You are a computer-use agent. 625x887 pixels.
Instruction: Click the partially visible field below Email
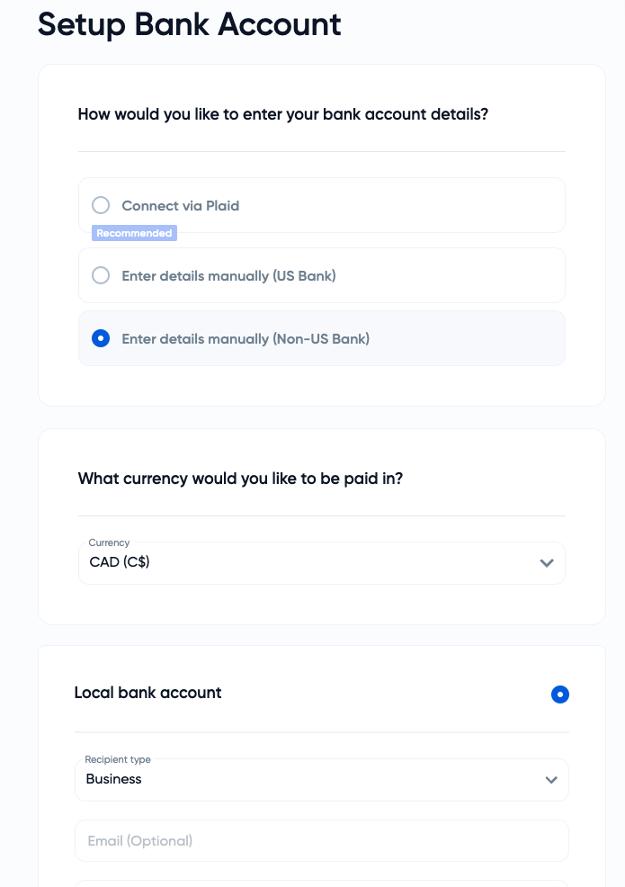point(321,883)
